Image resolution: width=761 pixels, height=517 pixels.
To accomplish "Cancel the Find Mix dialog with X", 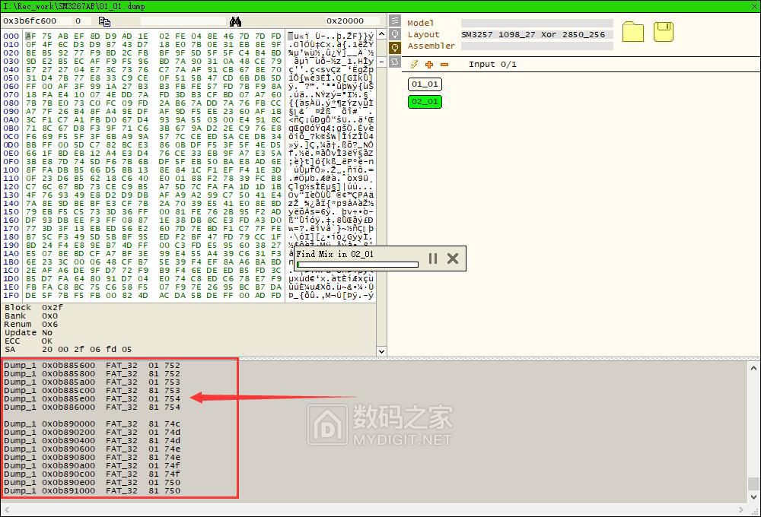I will click(452, 258).
